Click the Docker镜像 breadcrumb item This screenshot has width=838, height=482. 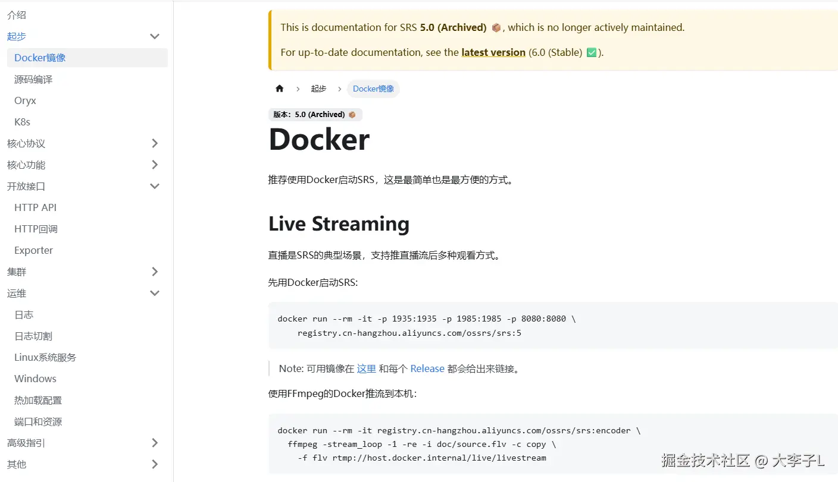(x=373, y=89)
